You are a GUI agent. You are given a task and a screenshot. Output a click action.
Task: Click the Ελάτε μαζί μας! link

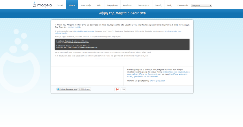click(157, 81)
